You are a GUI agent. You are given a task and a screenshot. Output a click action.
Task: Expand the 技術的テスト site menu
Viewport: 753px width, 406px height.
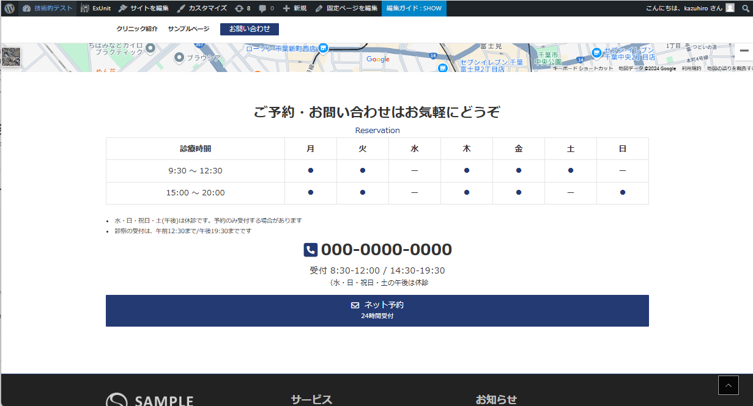pyautogui.click(x=48, y=9)
